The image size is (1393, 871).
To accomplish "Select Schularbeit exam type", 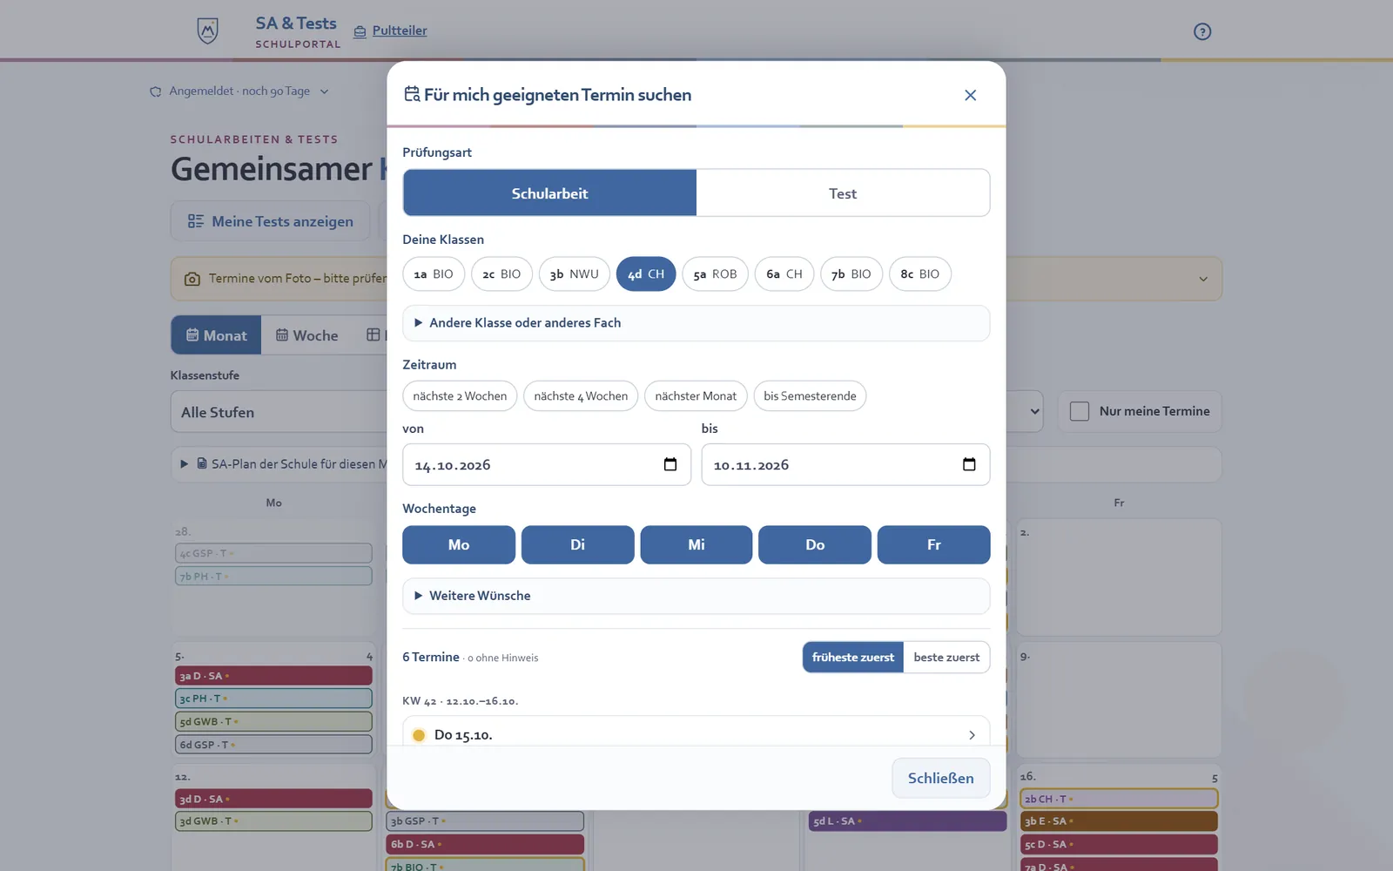I will (549, 193).
